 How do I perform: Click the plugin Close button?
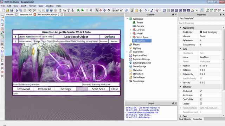(x=115, y=89)
